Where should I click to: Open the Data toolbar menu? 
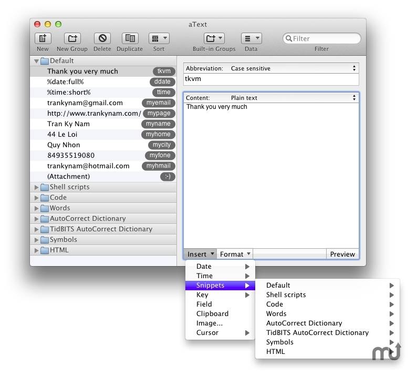(x=251, y=38)
